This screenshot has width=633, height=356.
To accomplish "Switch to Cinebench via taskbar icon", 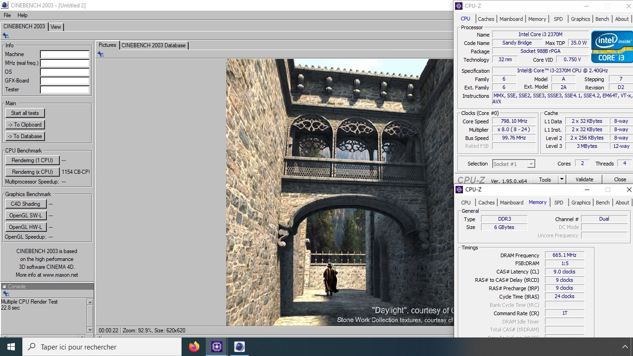I will tap(239, 347).
